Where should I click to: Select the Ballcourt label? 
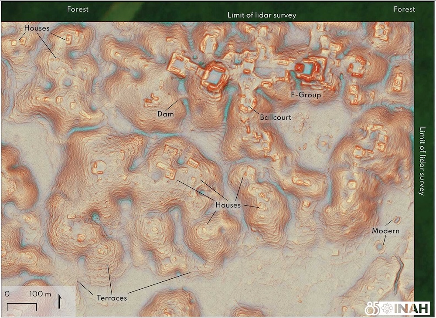pos(275,117)
